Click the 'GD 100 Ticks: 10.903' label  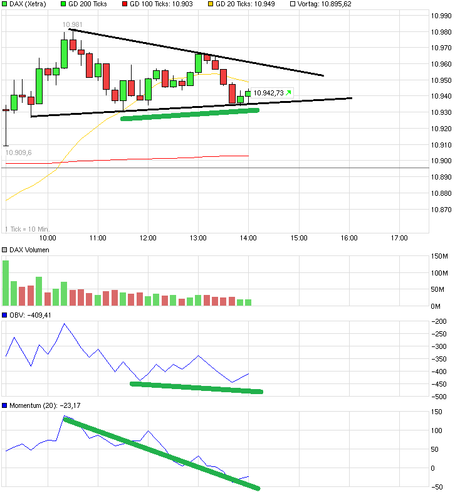[161, 4]
